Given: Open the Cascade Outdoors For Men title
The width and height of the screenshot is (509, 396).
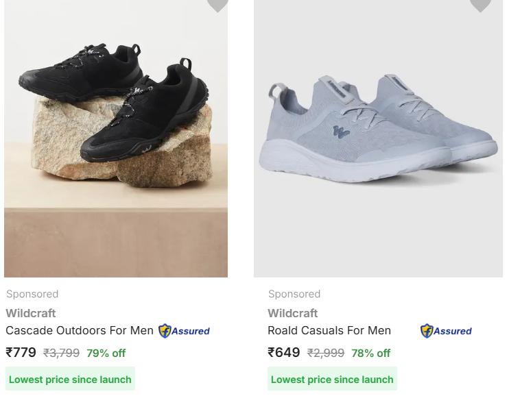Looking at the screenshot, I should [x=80, y=330].
